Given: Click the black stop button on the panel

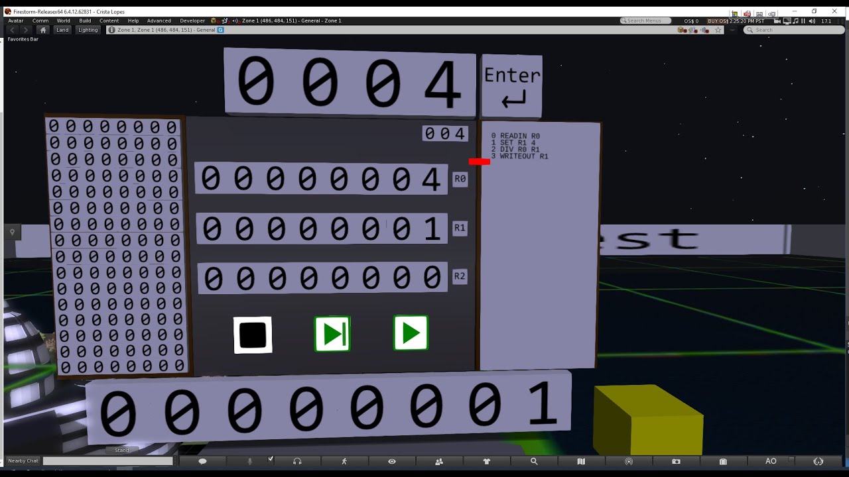Looking at the screenshot, I should 253,335.
